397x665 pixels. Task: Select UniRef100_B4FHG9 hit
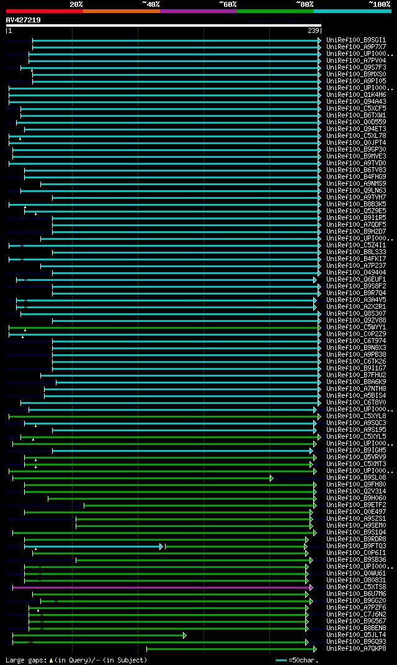[356, 177]
